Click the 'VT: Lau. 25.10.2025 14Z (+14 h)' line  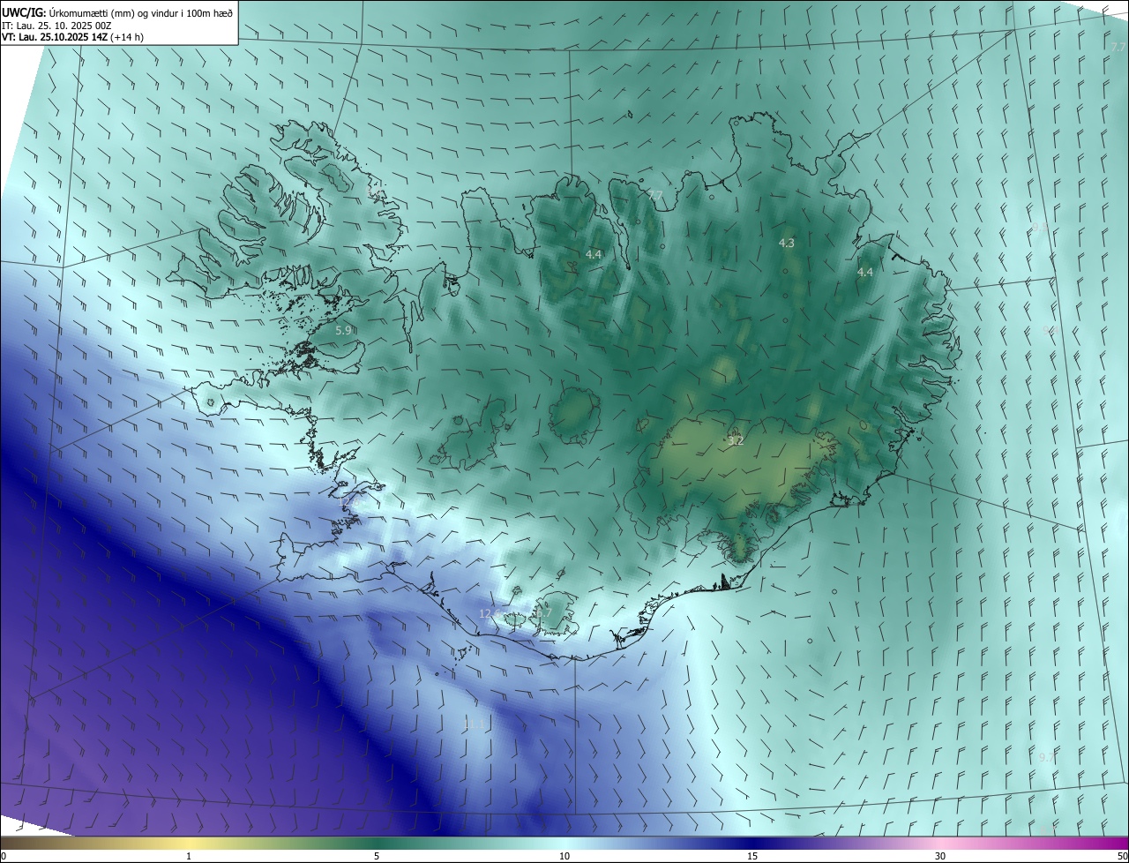[72, 38]
